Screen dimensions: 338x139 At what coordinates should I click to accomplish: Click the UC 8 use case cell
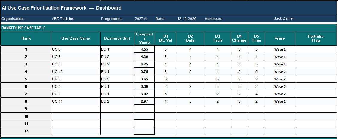[x=76, y=64]
